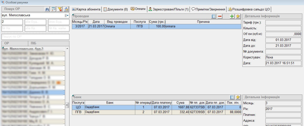Click the notebook icon in Проводки header
The height and width of the screenshot is (126, 304).
click(x=214, y=16)
